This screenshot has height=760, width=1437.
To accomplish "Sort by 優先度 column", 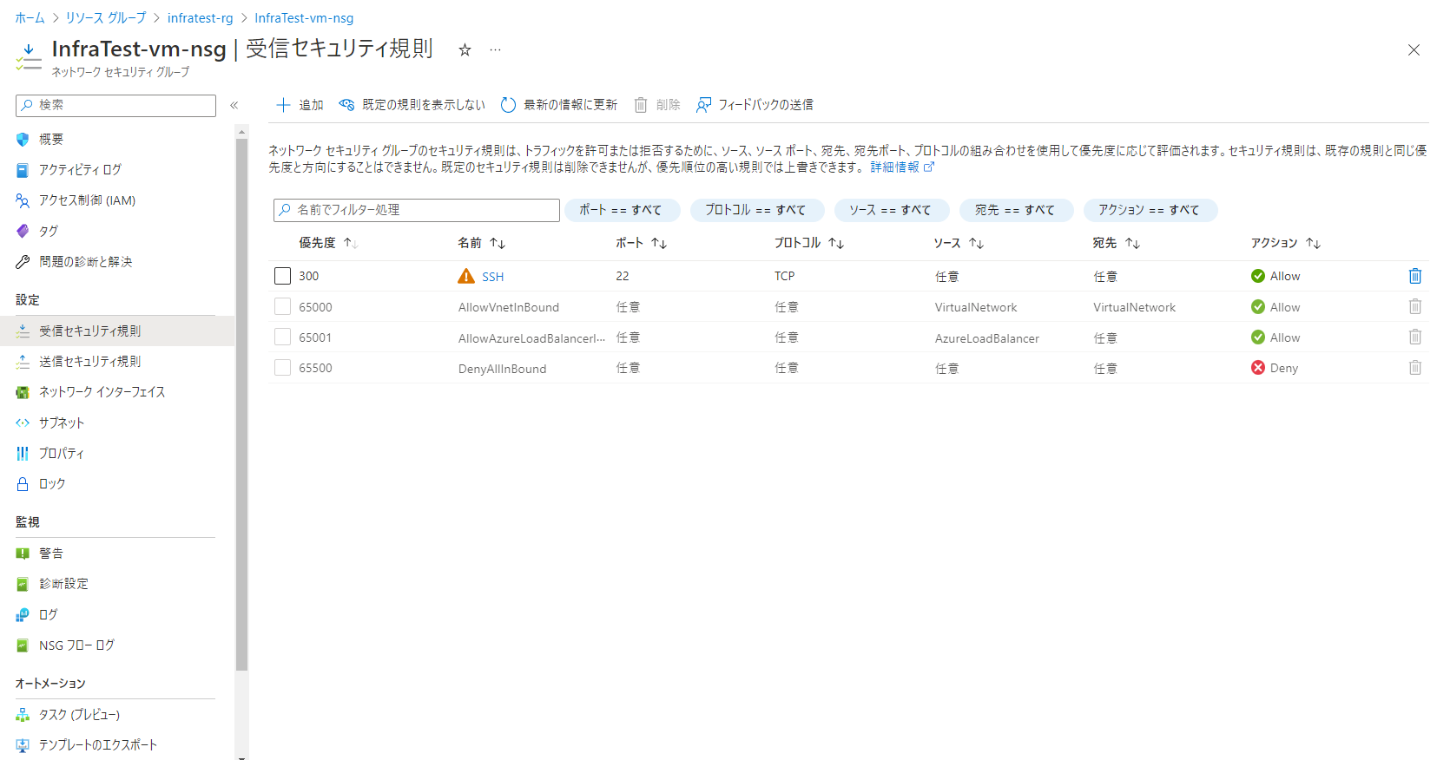I will coord(328,243).
